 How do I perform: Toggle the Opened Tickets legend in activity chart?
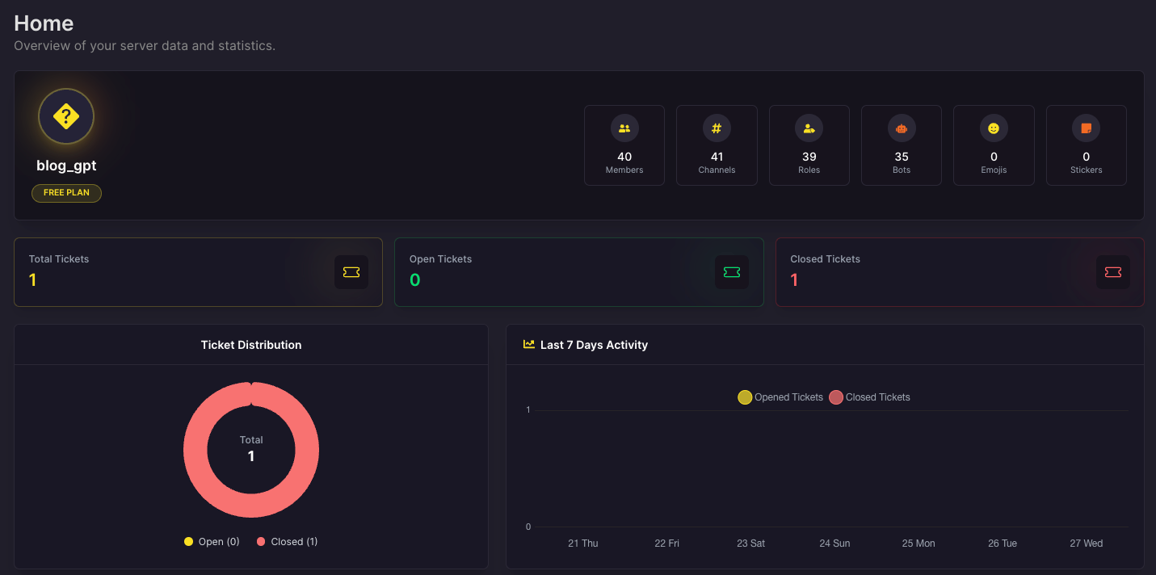[780, 397]
